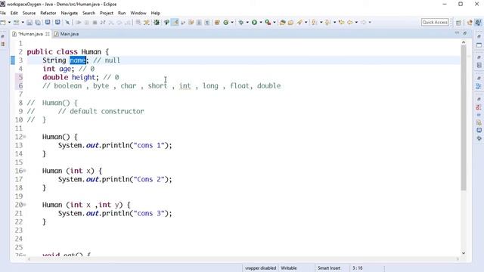This screenshot has width=484, height=272.
Task: Open the Refactor menu
Action: tap(48, 13)
